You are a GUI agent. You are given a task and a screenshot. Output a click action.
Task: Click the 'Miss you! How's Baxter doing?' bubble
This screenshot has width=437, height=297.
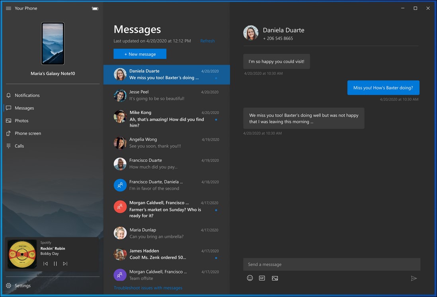pyautogui.click(x=383, y=88)
